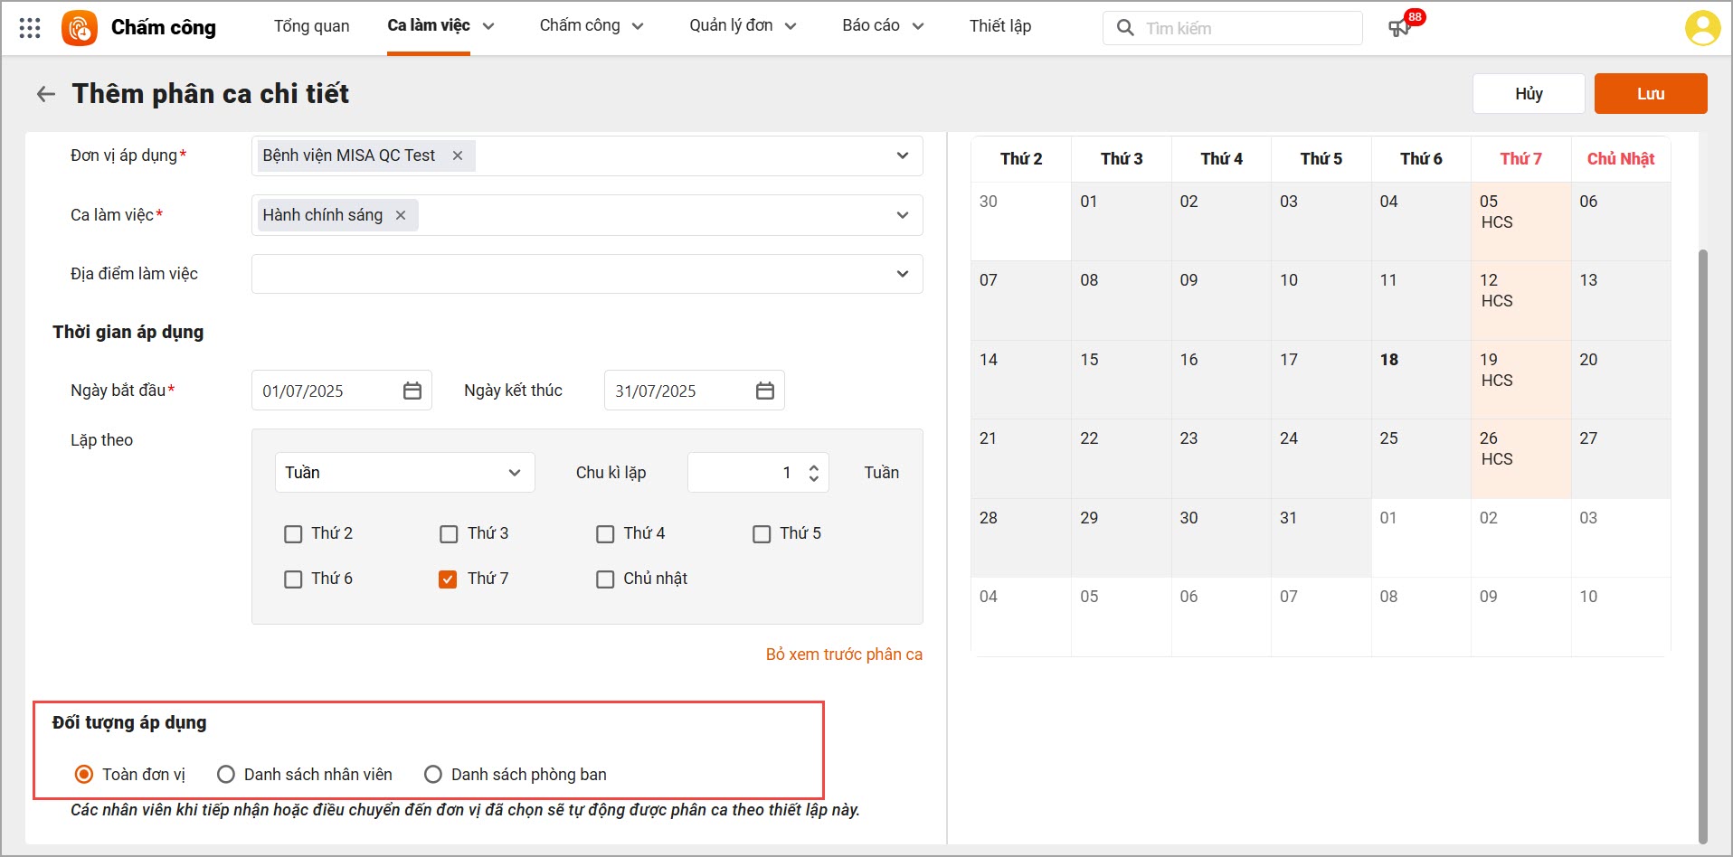Open the start date calendar picker
This screenshot has width=1733, height=857.
[x=412, y=391]
